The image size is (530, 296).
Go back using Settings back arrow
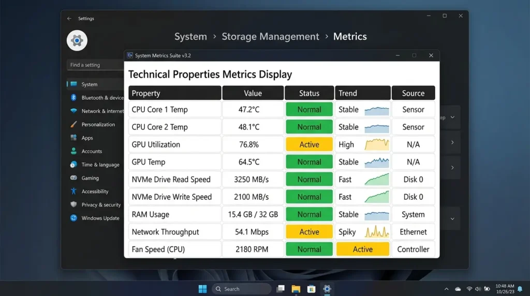pyautogui.click(x=69, y=19)
